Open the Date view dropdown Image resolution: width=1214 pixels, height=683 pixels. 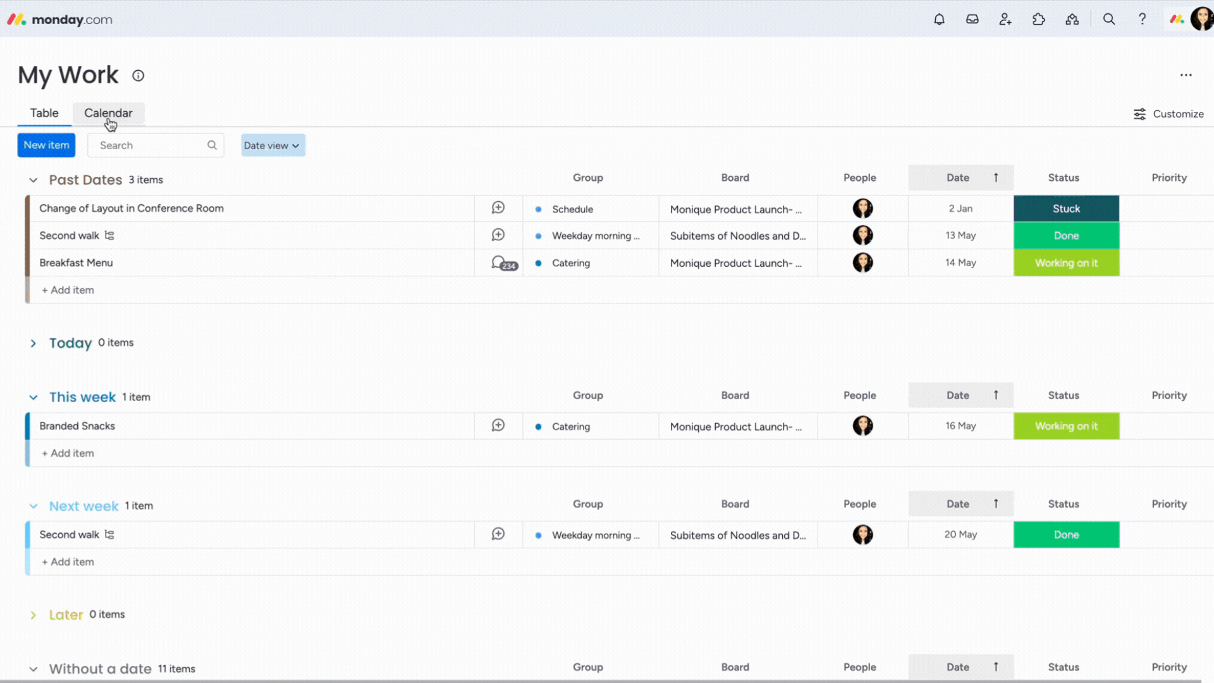(x=273, y=145)
